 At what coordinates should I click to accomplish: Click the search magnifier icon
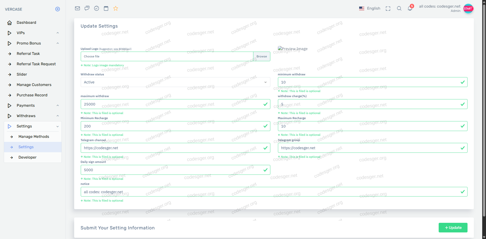[x=399, y=8]
